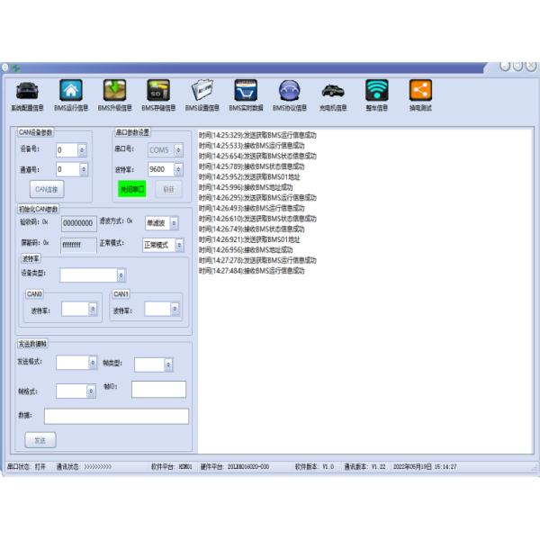Click the 发送 button

tap(40, 440)
